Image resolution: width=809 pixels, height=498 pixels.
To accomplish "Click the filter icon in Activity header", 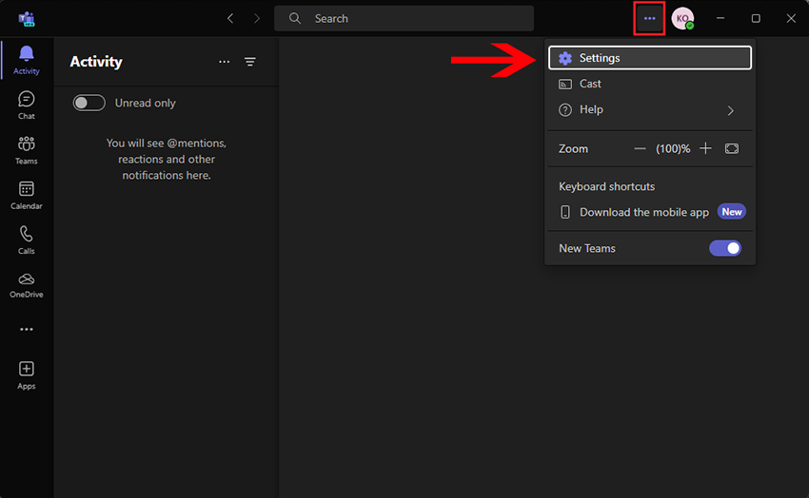I will [x=250, y=62].
